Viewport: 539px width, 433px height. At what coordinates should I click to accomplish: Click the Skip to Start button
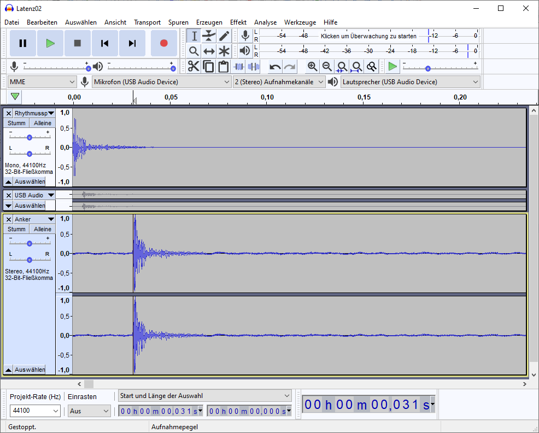tap(105, 43)
